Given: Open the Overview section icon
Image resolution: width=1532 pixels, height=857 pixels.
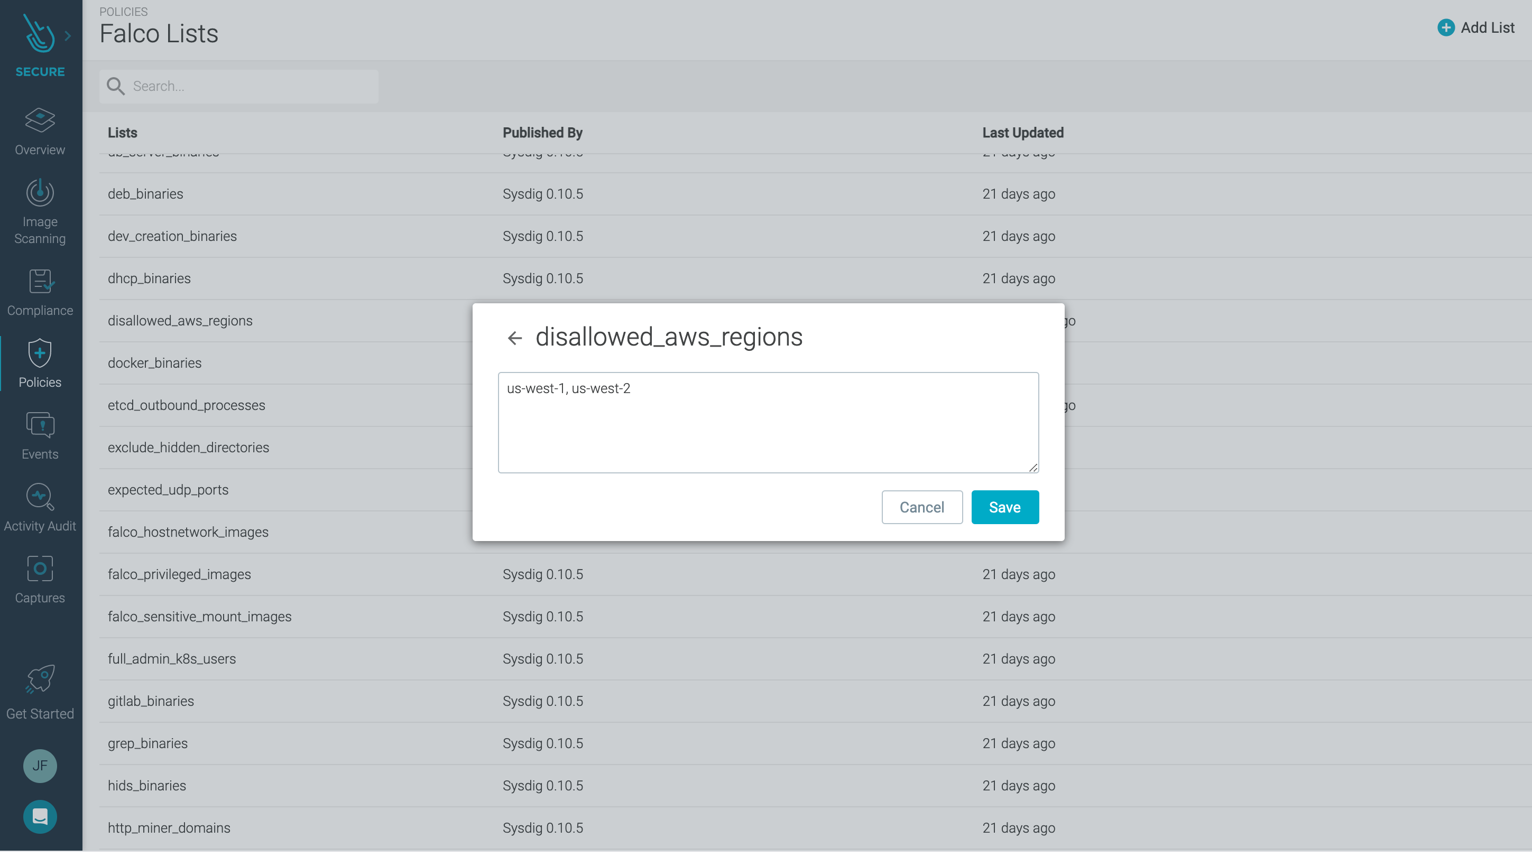Looking at the screenshot, I should pos(40,120).
